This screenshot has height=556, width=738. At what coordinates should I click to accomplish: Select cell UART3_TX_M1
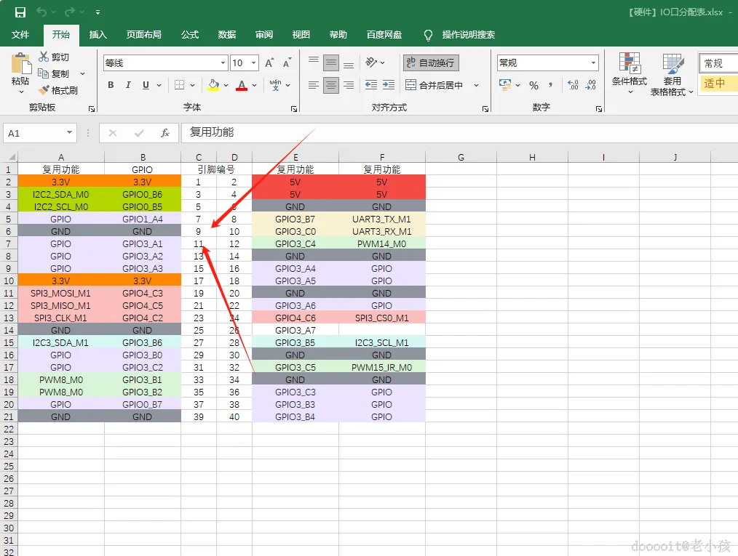click(381, 219)
